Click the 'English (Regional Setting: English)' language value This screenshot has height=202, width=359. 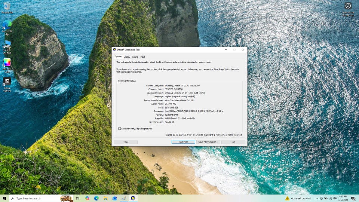pos(180,97)
